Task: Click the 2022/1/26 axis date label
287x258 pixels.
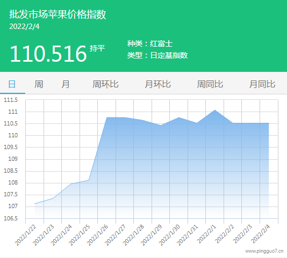Action: click(98, 235)
